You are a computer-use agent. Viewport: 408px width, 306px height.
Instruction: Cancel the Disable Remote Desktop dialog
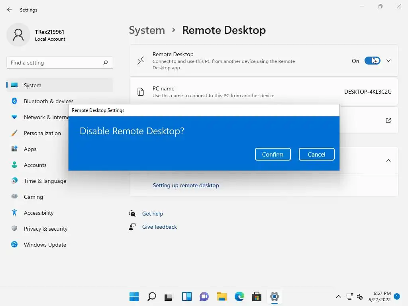[316, 154]
